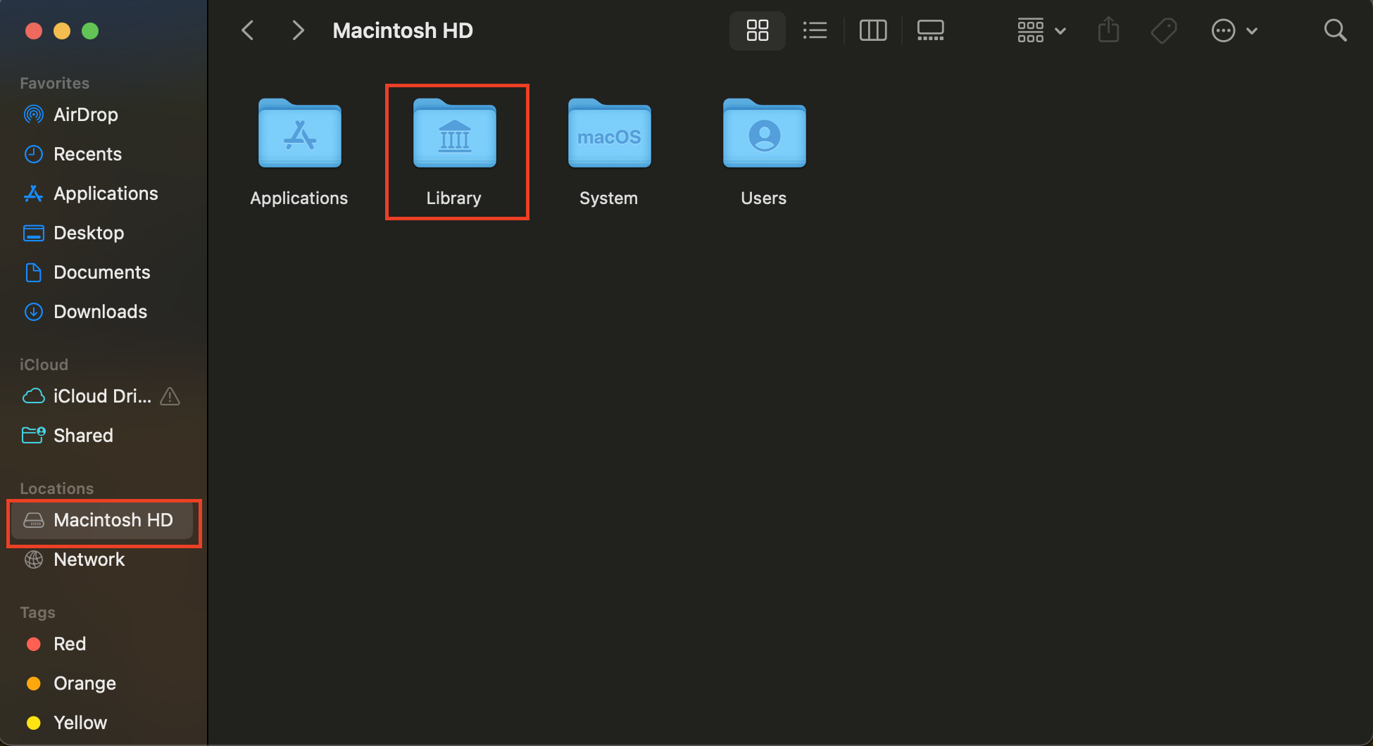1373x746 pixels.
Task: Expand the More actions ellipsis menu
Action: (1234, 30)
